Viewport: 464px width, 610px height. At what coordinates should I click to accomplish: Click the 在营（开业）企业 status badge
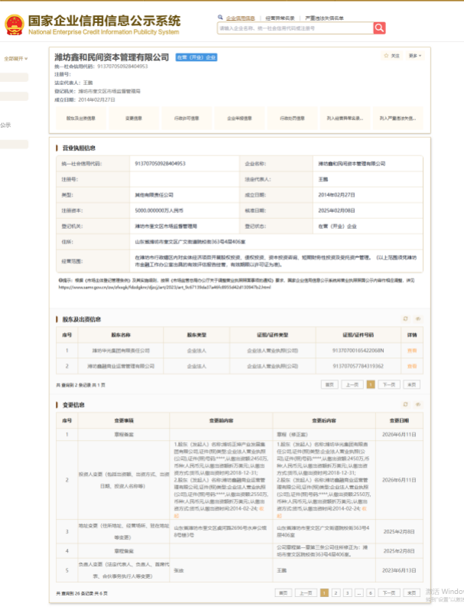coord(196,57)
